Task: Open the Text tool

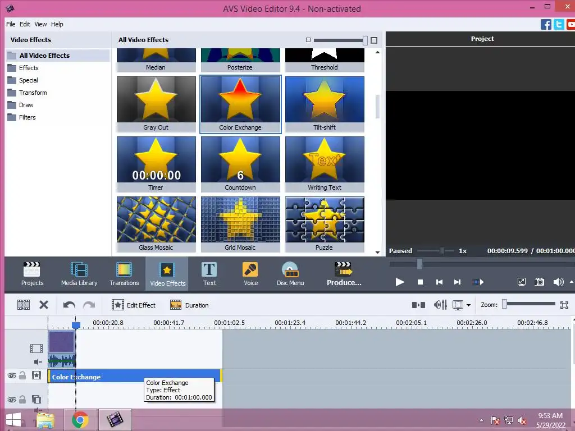Action: (209, 274)
